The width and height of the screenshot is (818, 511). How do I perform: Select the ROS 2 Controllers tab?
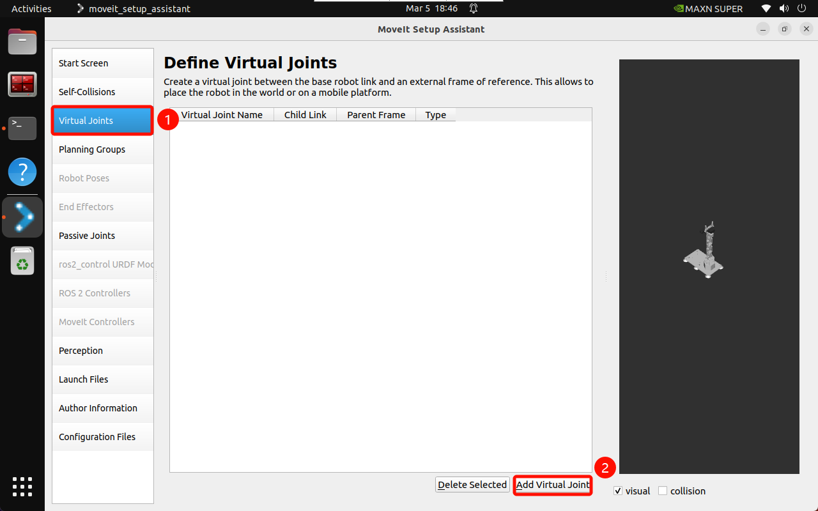(x=103, y=293)
